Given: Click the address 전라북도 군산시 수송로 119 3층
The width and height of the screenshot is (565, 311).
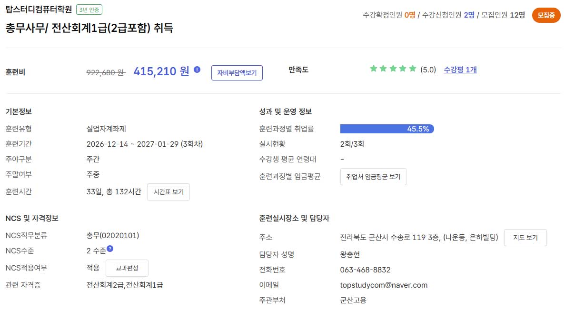Looking at the screenshot, I should (x=390, y=237).
